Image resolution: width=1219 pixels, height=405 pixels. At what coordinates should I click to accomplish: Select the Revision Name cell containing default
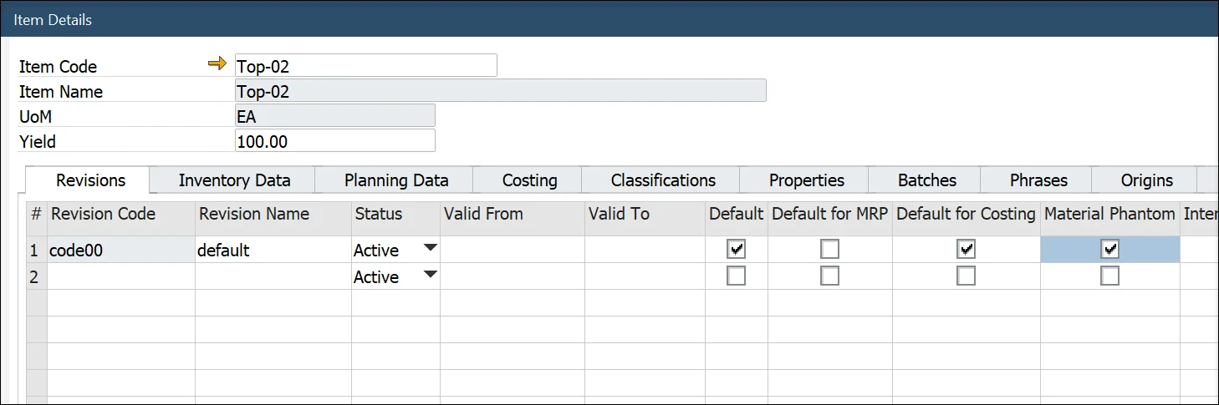pos(273,250)
